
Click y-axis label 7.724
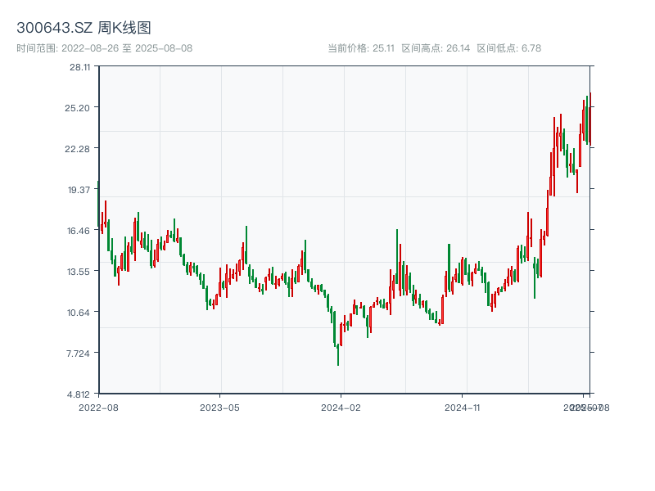tap(78, 354)
